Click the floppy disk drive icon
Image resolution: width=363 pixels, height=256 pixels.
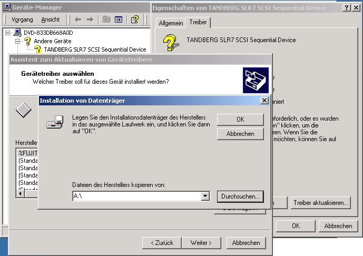pos(55,122)
